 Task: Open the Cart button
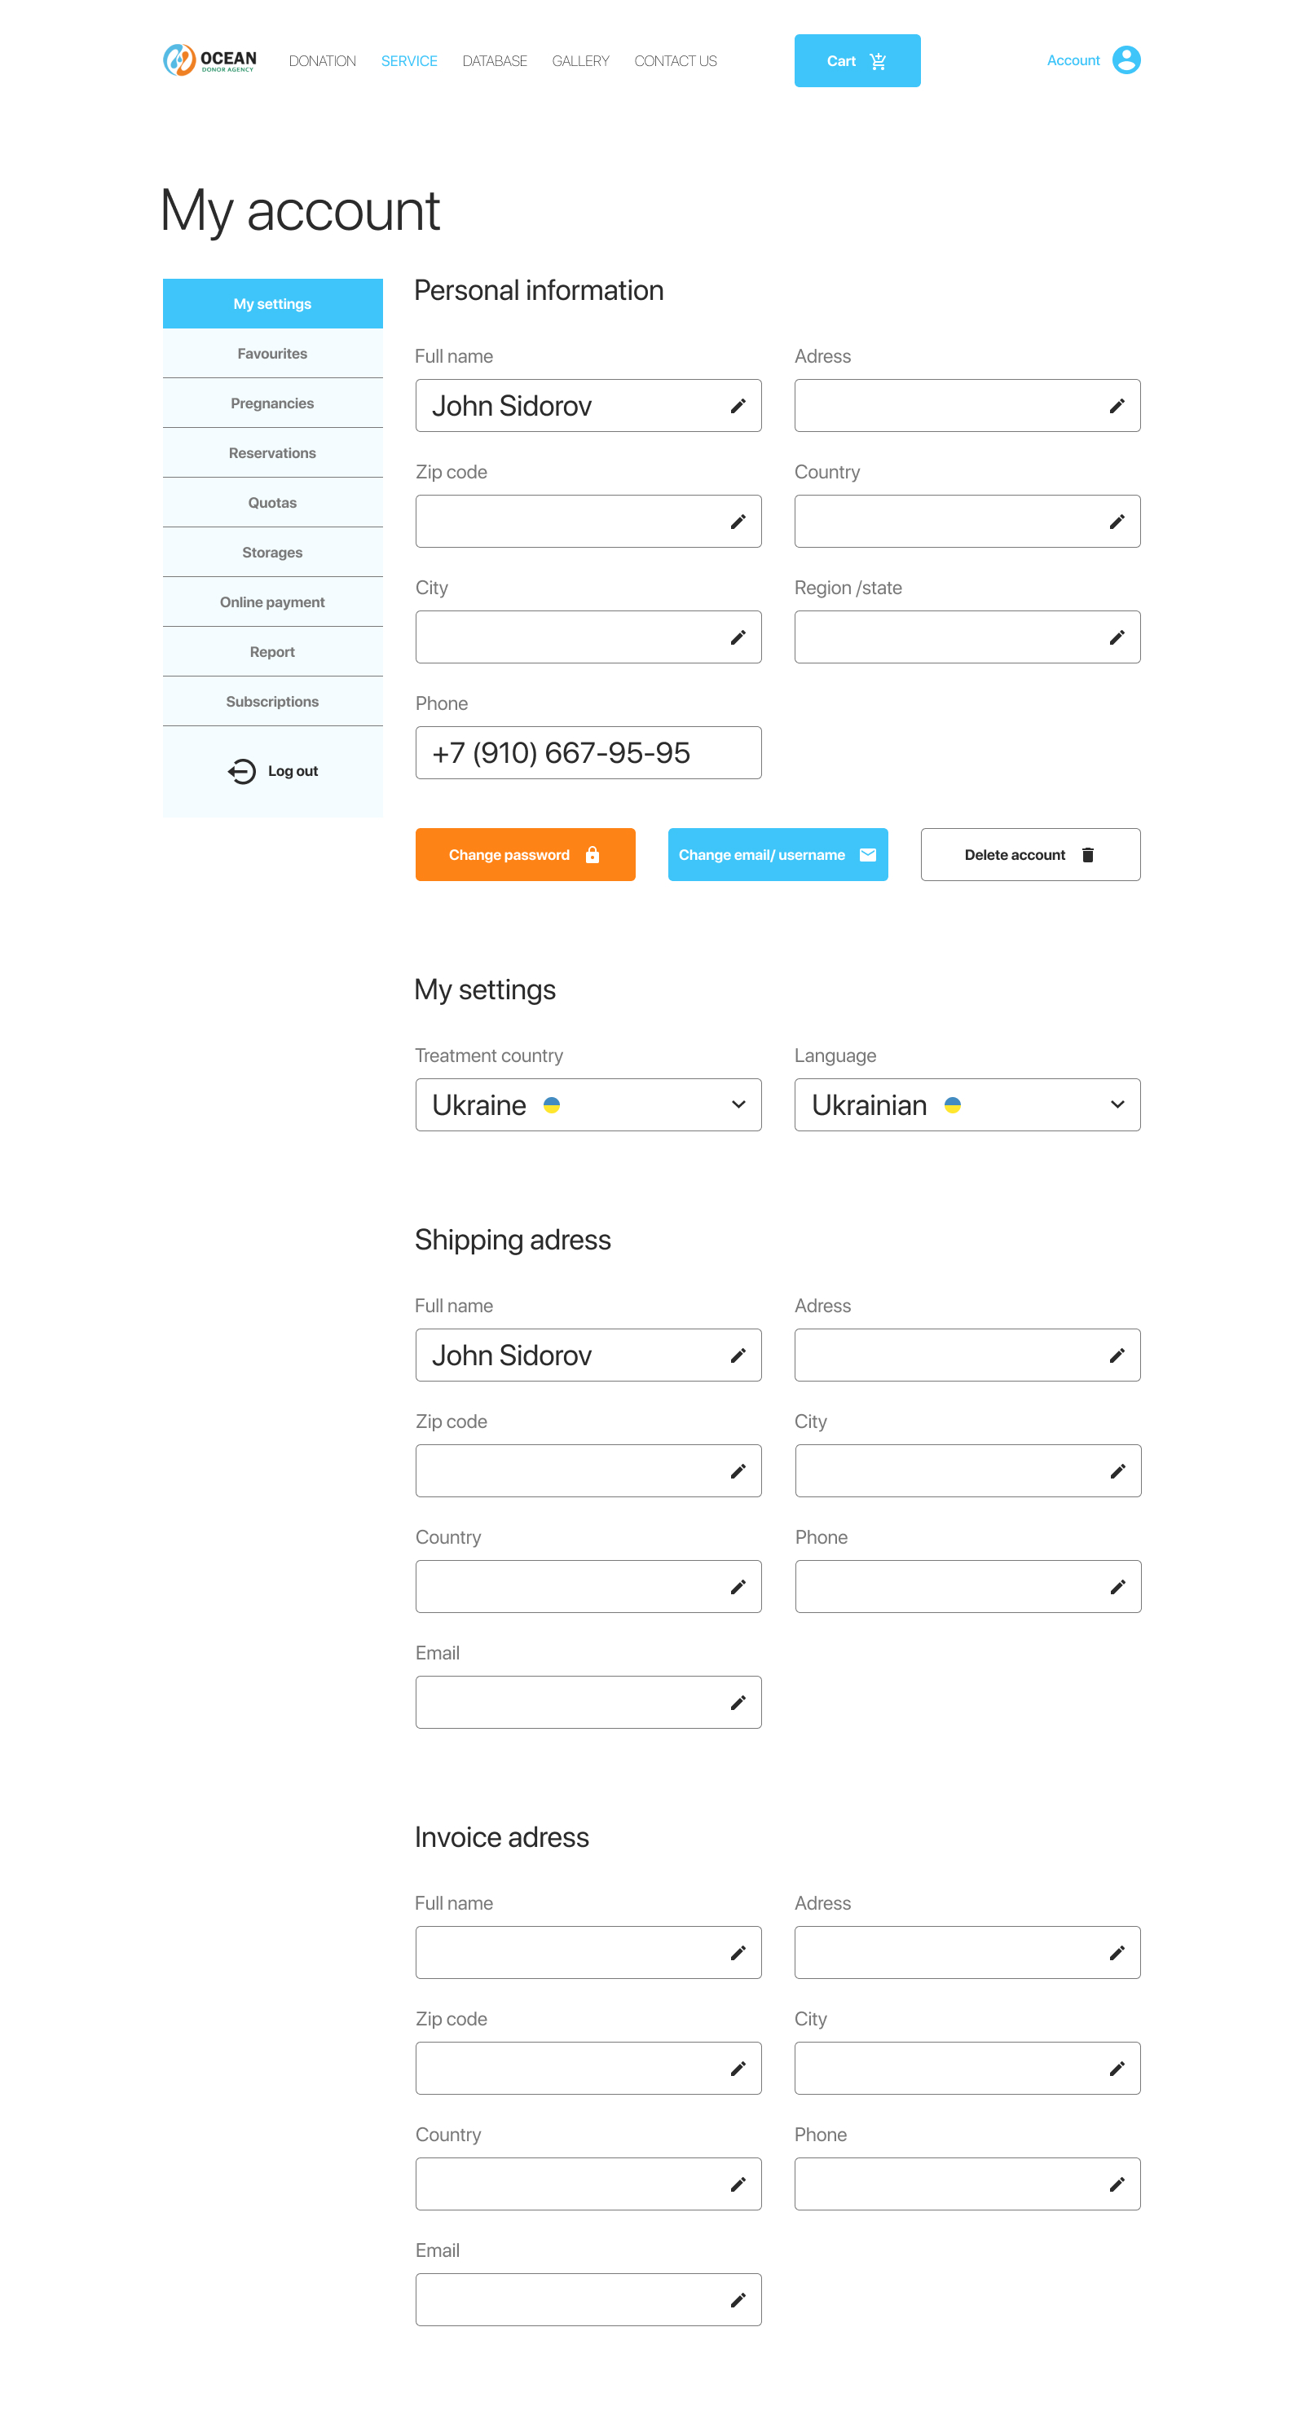857,61
